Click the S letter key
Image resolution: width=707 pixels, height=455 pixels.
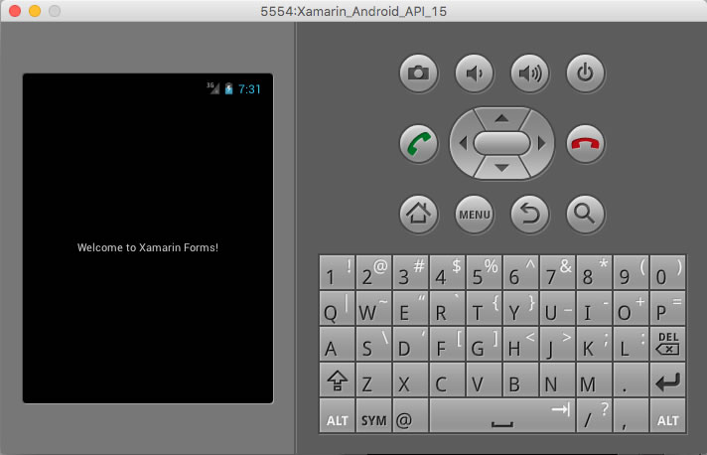(x=373, y=344)
